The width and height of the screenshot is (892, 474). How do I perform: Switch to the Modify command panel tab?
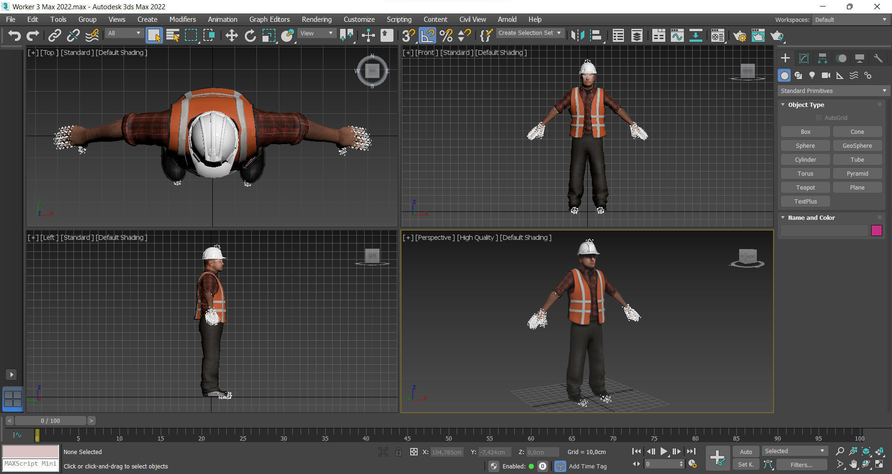[x=804, y=58]
